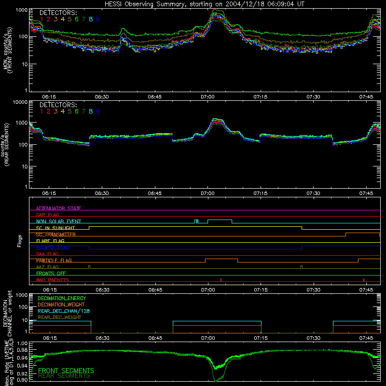This screenshot has height=386, width=386.
Task: Click the counts/s (REAR SEGMENTS) axis title
Action: tap(5, 144)
